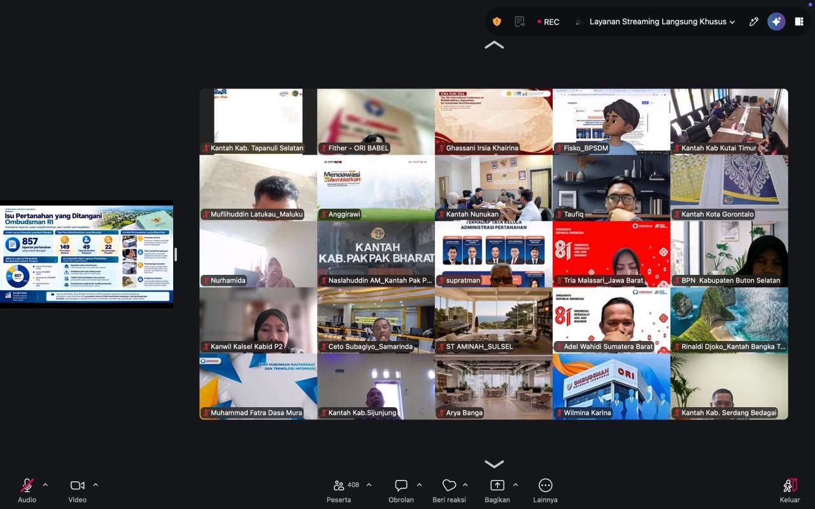Change the view layout icon at top right
Screen dimensions: 815x509
[x=799, y=22]
